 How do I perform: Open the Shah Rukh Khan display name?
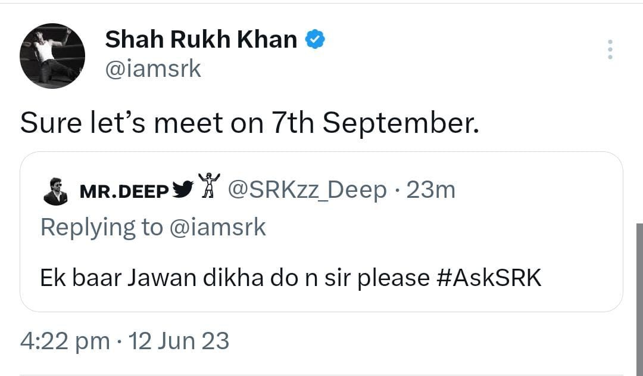click(201, 40)
